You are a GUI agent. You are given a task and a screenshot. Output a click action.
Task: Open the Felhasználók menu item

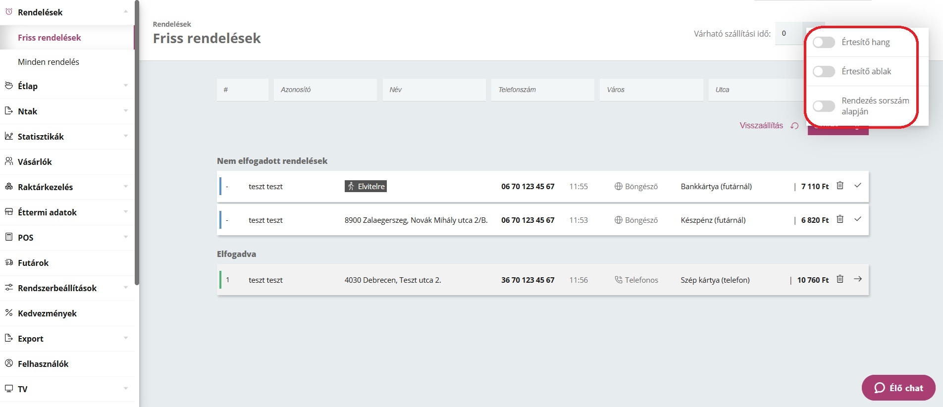pyautogui.click(x=67, y=364)
